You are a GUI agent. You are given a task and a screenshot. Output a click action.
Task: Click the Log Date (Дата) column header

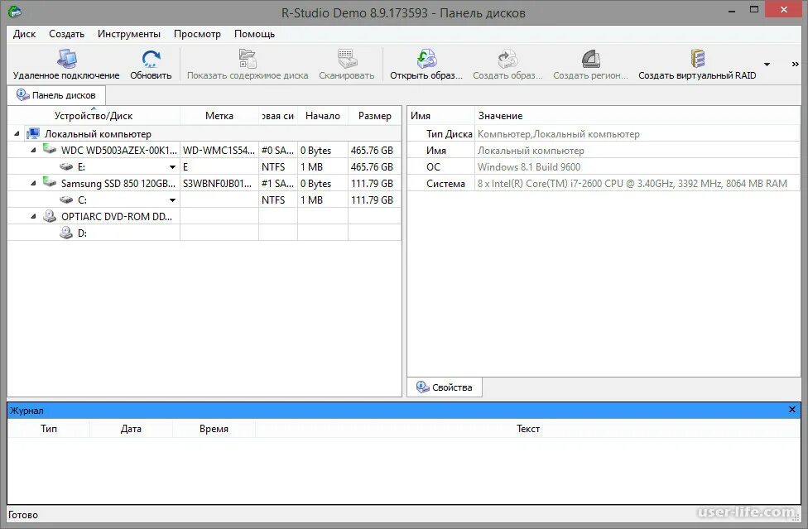(x=131, y=429)
